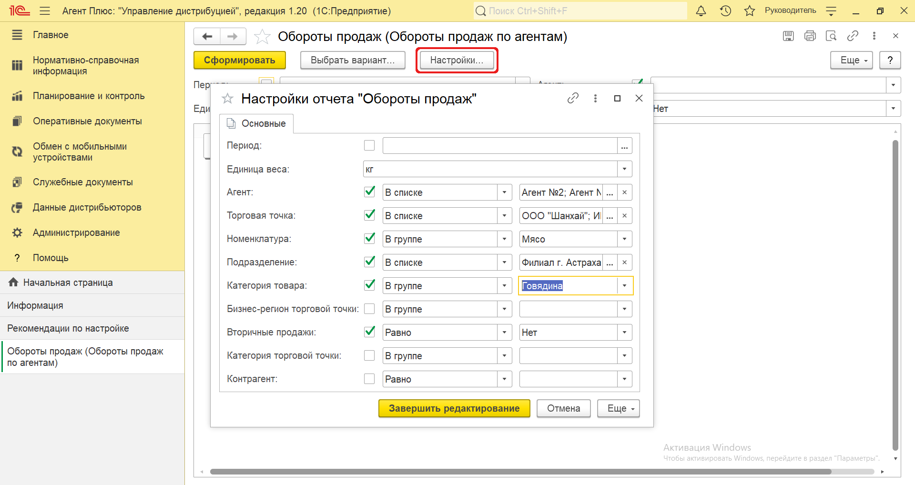Open the 1C main menu hamburger icon
915x485 pixels.
tap(45, 10)
